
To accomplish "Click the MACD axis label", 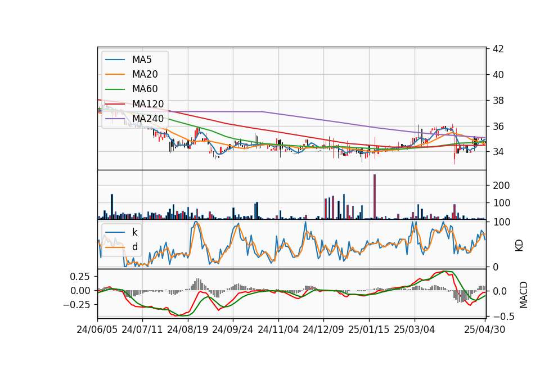I will [524, 295].
